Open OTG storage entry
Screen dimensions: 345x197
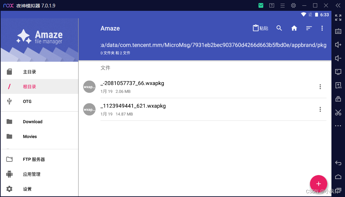(x=40, y=101)
